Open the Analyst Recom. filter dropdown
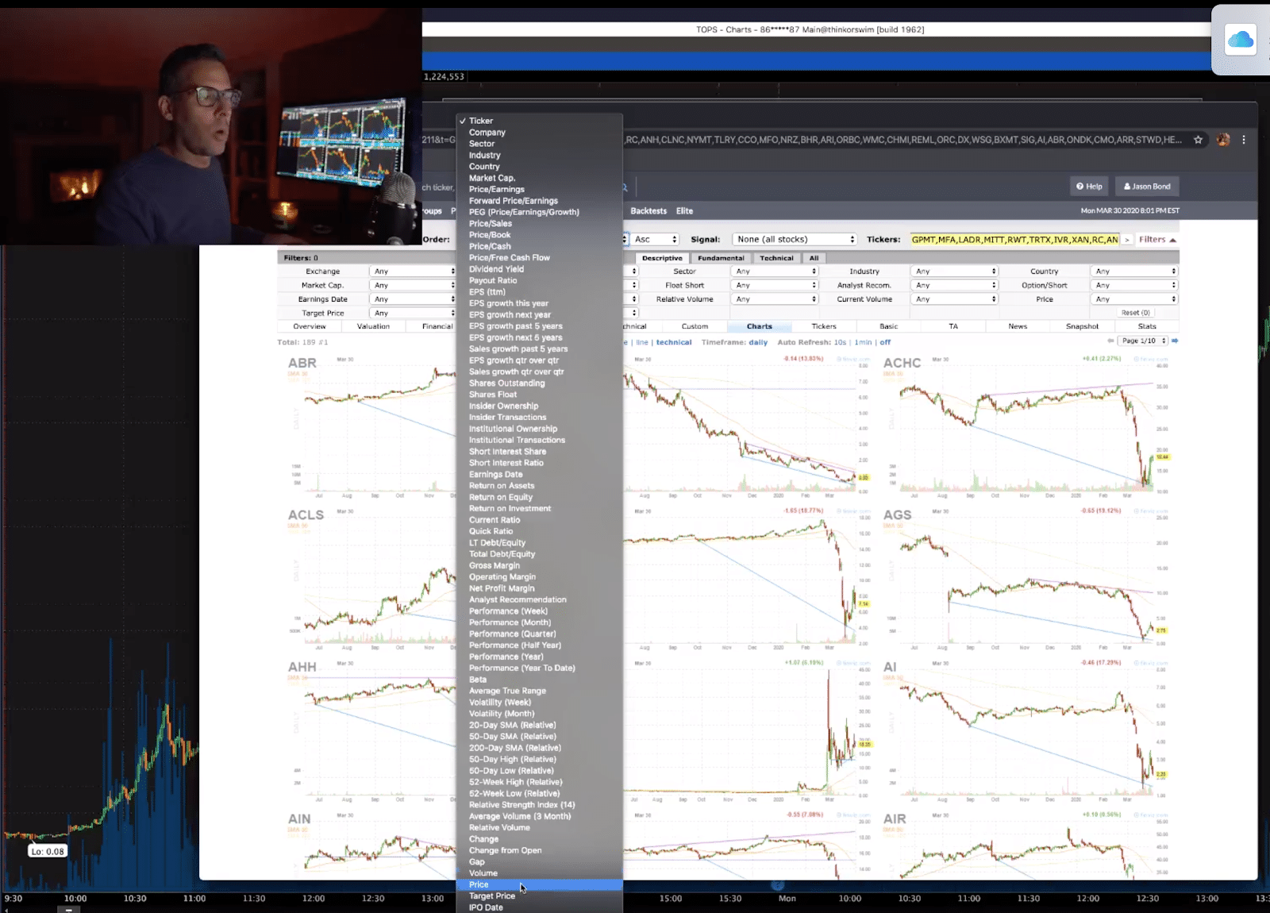This screenshot has width=1270, height=913. click(954, 286)
